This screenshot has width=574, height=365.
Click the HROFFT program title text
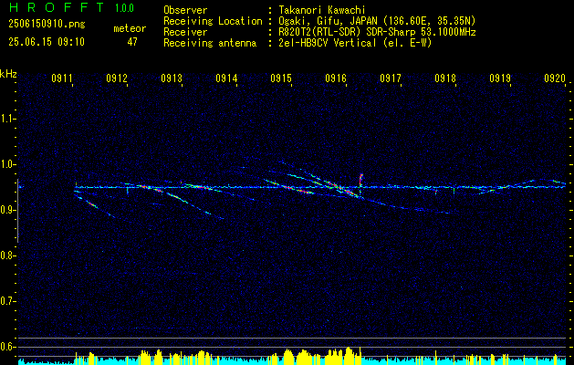pyautogui.click(x=56, y=7)
